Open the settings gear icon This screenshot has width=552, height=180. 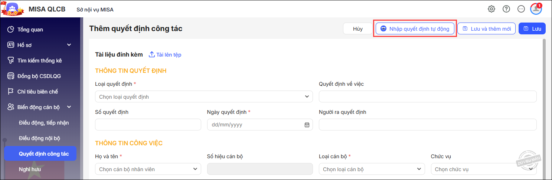tap(491, 9)
